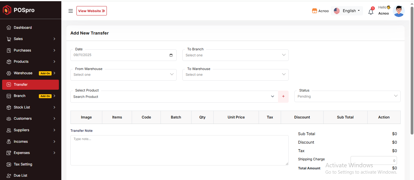Screen dimensions: 414x180
Task: Click the user avatar picture
Action: point(399,11)
